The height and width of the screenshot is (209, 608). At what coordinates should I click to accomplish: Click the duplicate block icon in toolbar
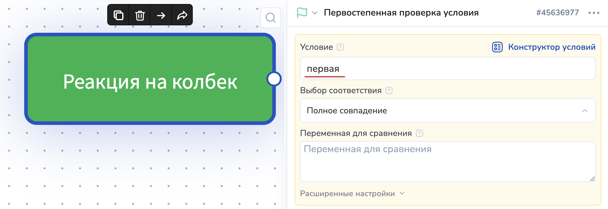[x=119, y=15]
